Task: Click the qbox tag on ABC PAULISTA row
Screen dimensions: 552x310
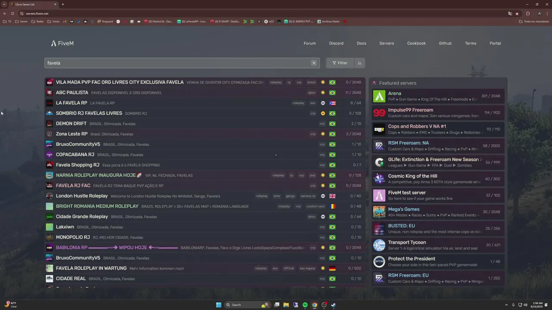Action: pos(311,93)
